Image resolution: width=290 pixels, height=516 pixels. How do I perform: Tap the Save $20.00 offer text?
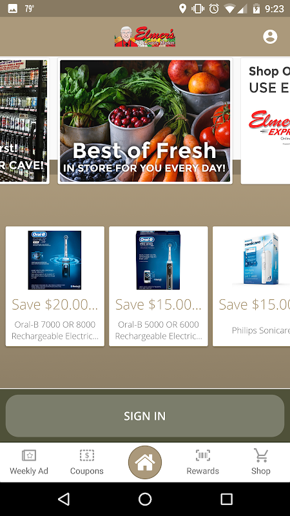click(x=55, y=304)
